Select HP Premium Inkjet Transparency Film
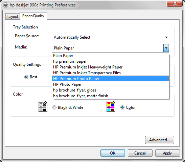Screen dimensions: 185x162 110,73
